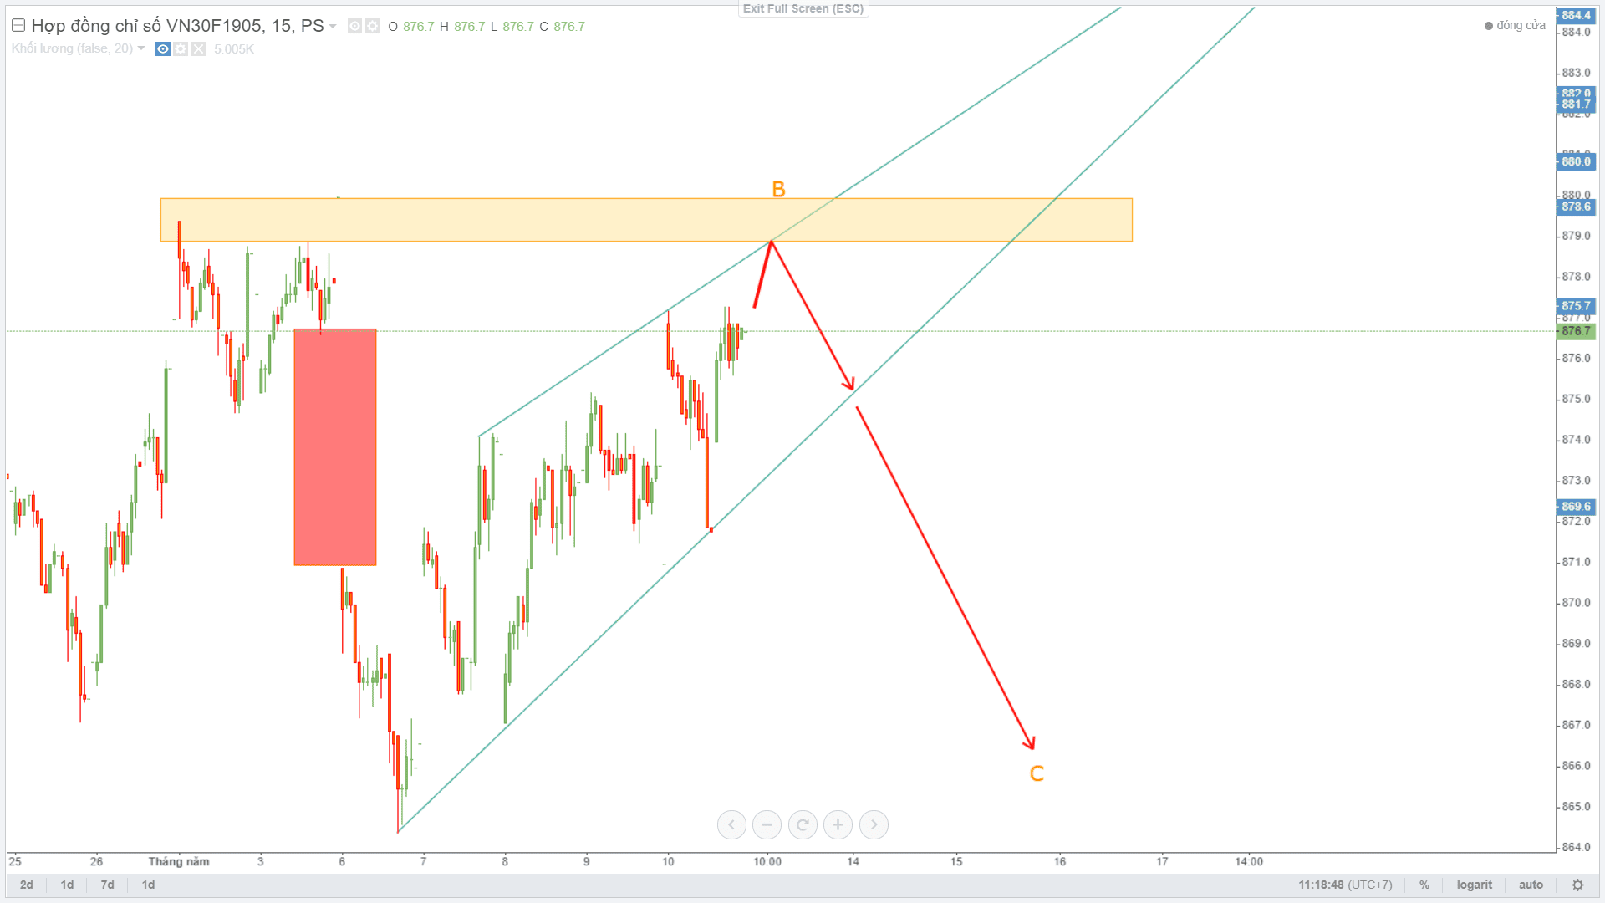The image size is (1605, 903).
Task: Click the 884.4 price label on the axis
Action: [1576, 15]
